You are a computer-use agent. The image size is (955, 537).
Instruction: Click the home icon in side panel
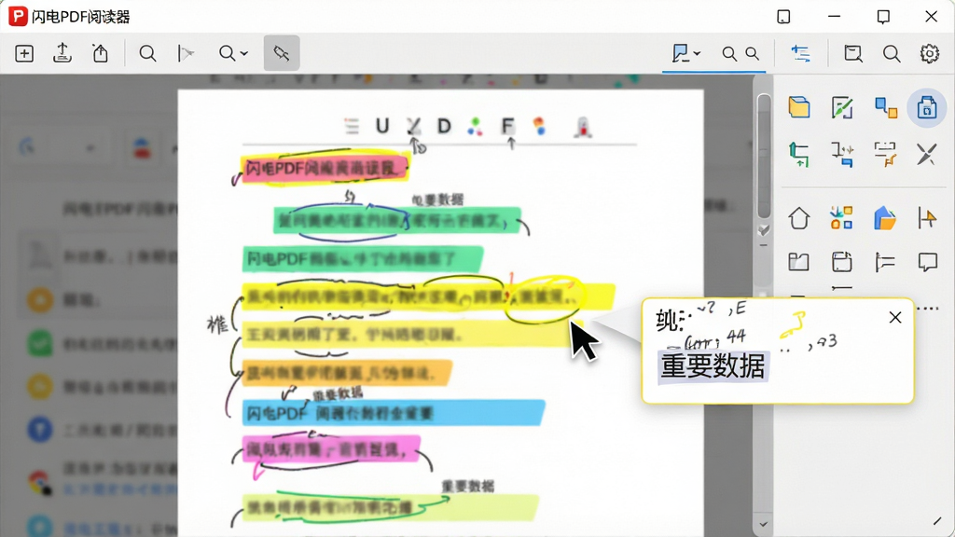coord(799,218)
